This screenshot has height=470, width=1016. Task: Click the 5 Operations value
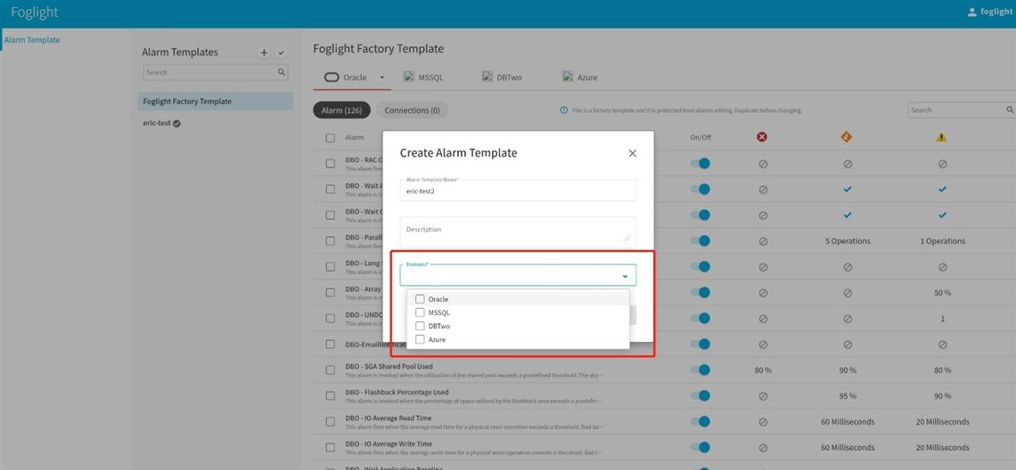[x=847, y=241]
